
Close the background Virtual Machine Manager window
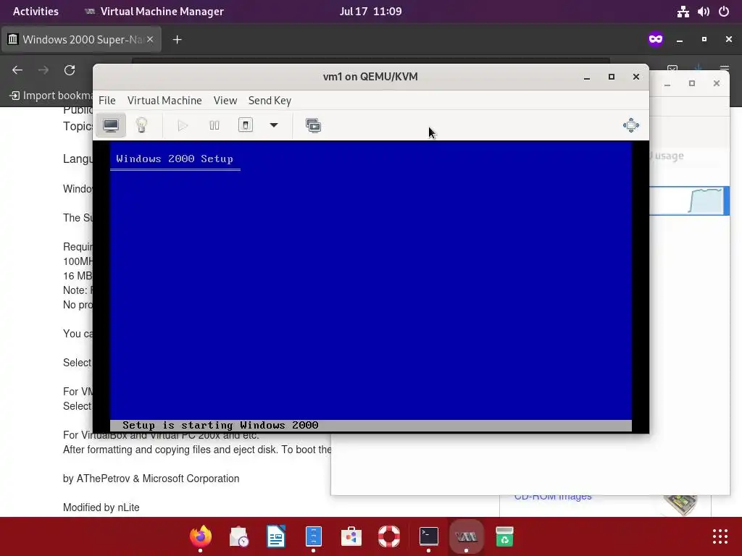click(x=717, y=84)
